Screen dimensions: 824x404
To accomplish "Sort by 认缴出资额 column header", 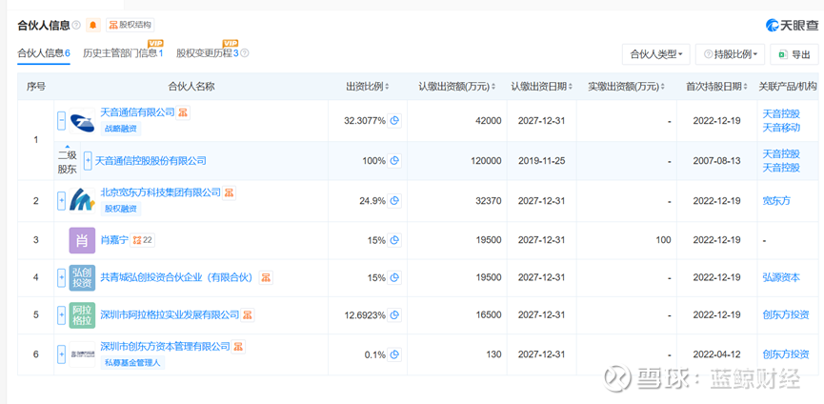I will [456, 87].
